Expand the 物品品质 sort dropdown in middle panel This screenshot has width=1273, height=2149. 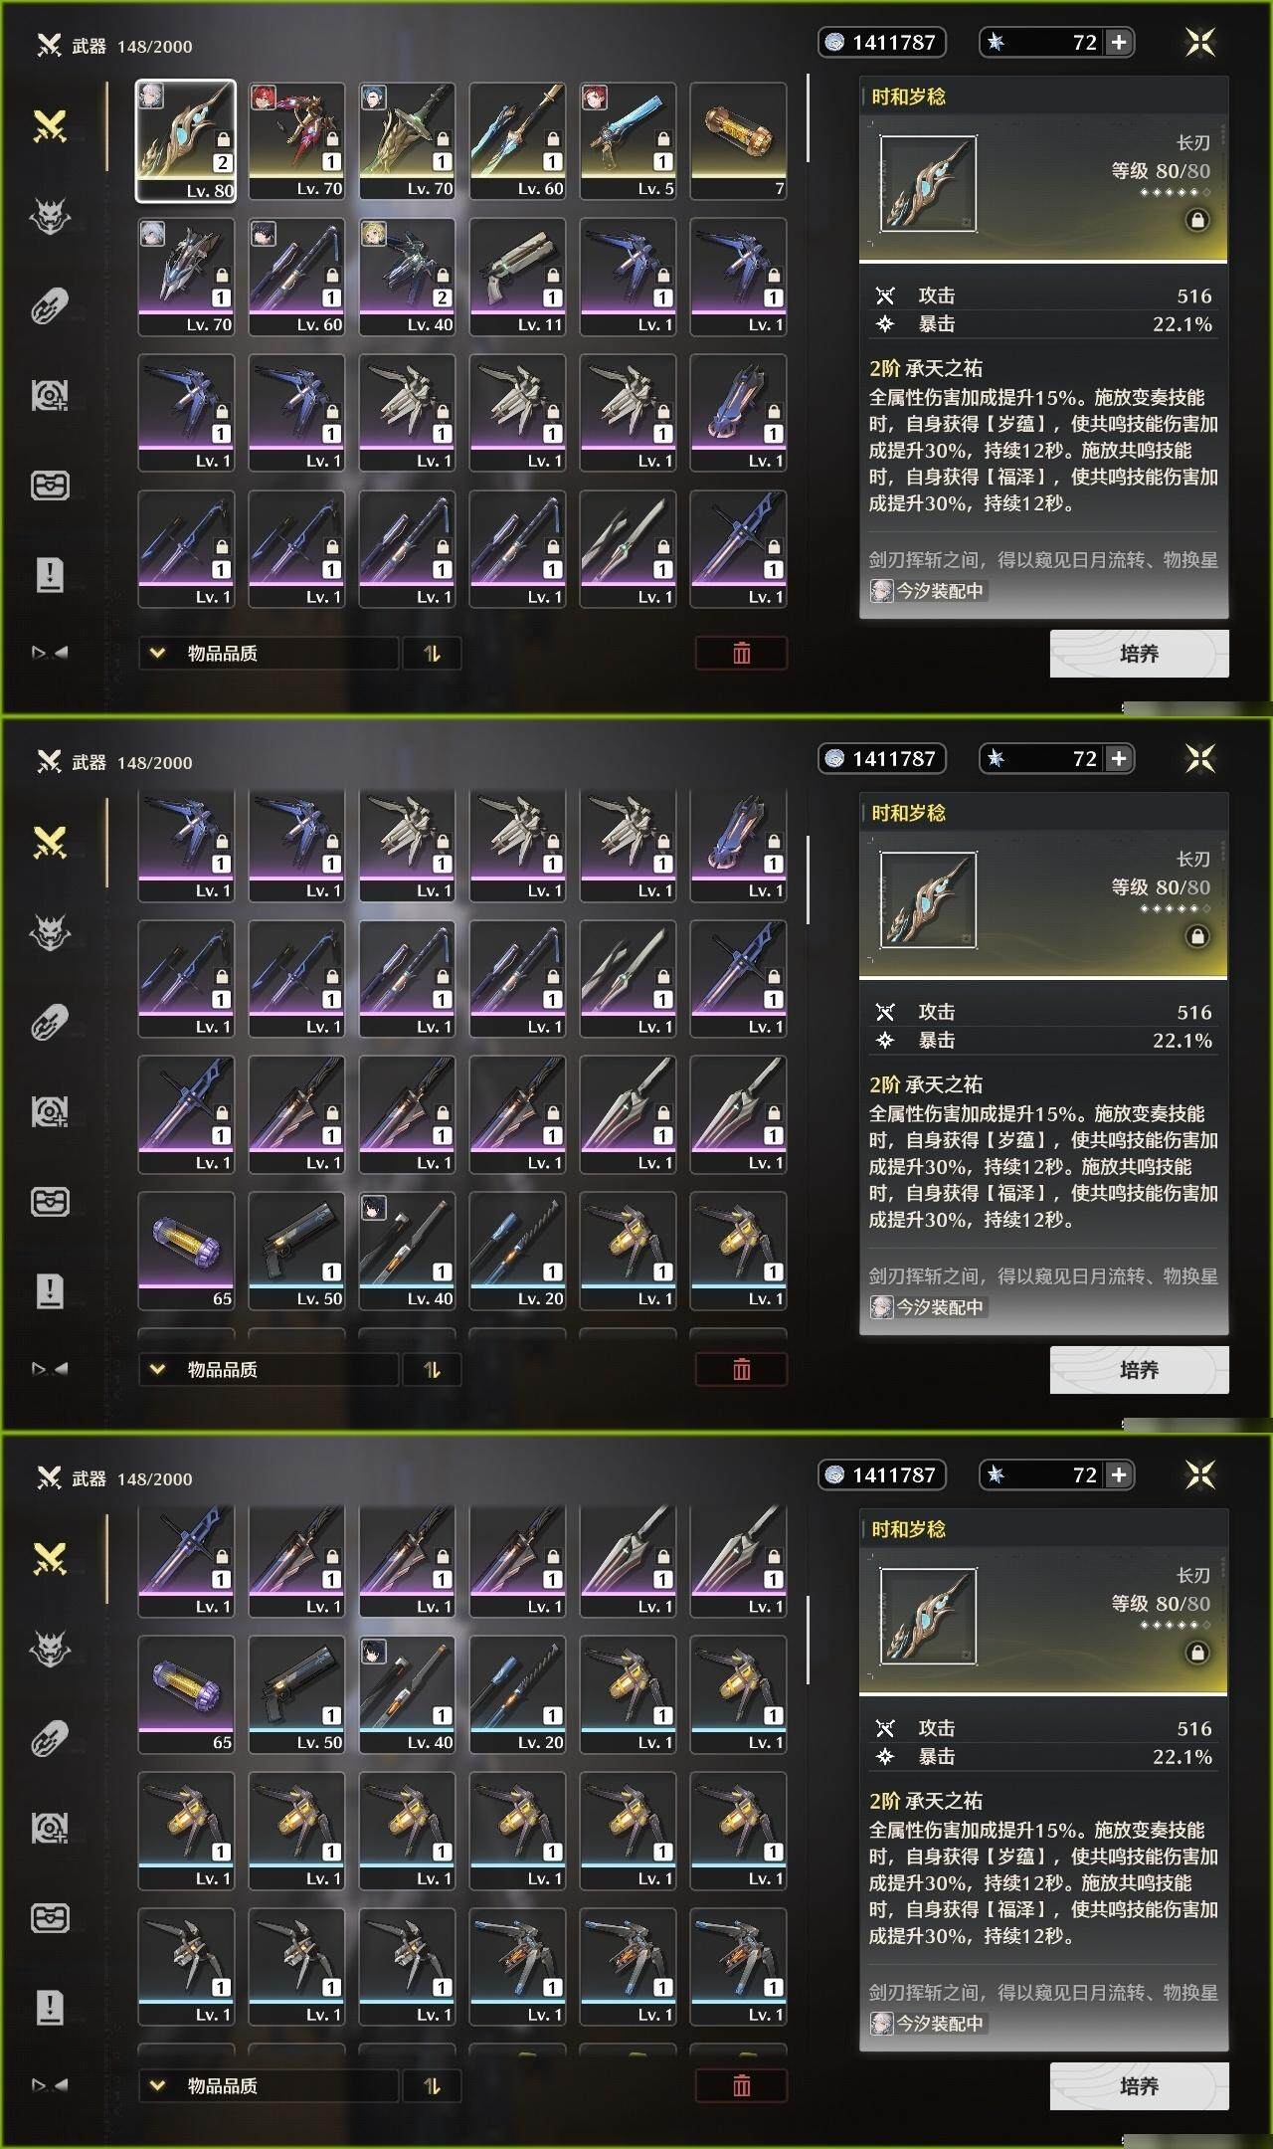pyautogui.click(x=269, y=1370)
